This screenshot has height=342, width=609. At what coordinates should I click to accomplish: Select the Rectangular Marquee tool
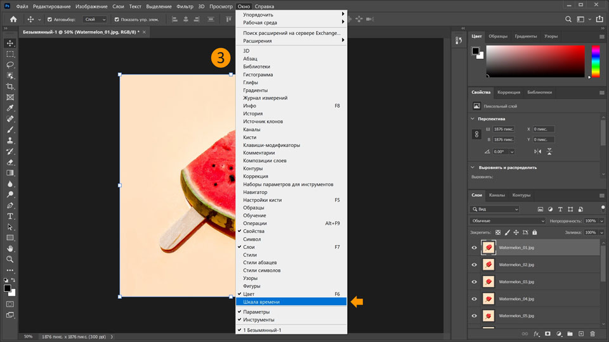click(10, 54)
